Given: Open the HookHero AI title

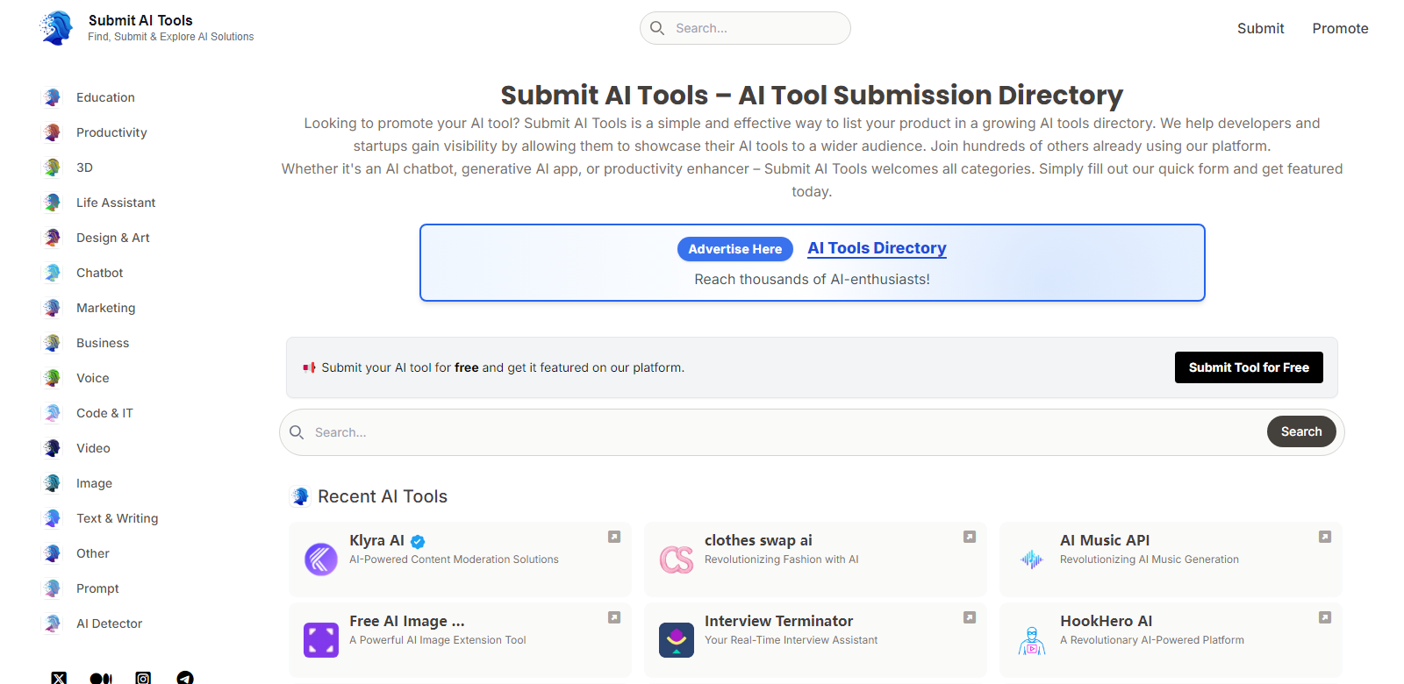Looking at the screenshot, I should 1106,621.
